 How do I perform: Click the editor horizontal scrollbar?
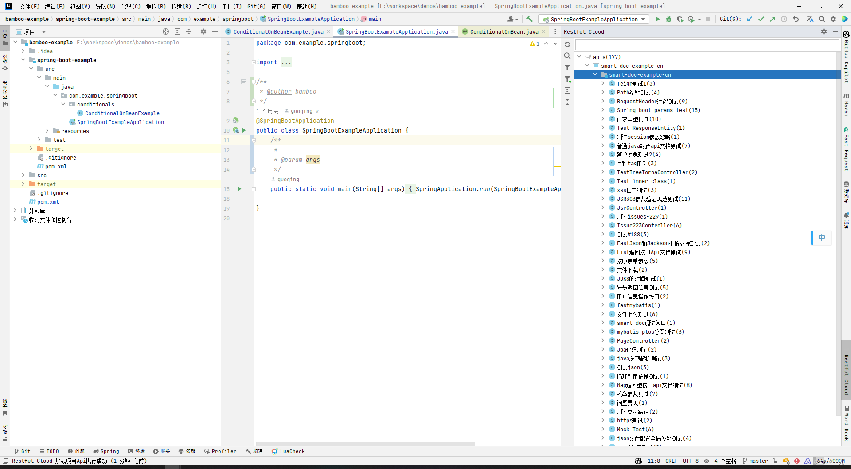point(366,443)
